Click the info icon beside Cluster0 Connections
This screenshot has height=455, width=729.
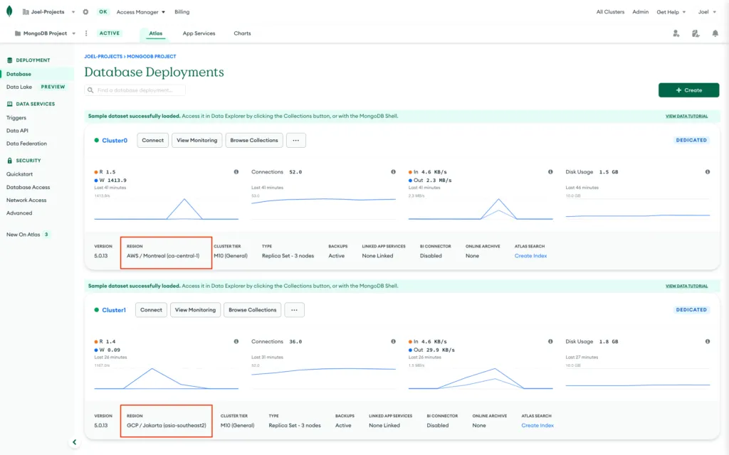394,171
